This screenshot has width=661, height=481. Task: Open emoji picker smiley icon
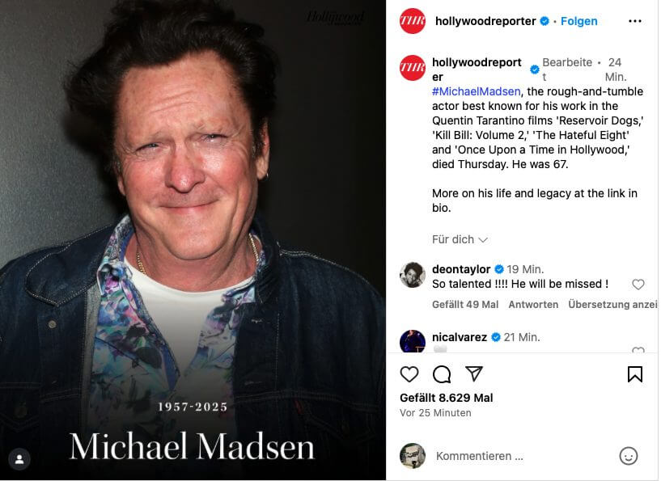coord(628,456)
